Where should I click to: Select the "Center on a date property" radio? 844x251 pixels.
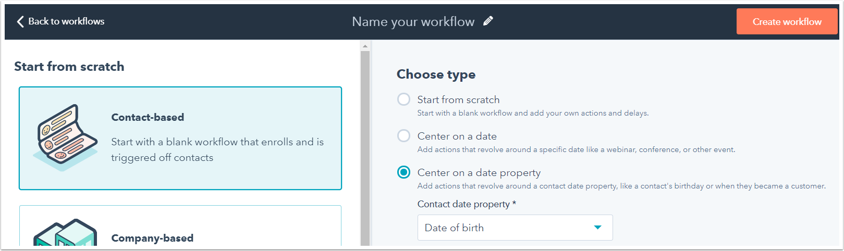tap(403, 172)
